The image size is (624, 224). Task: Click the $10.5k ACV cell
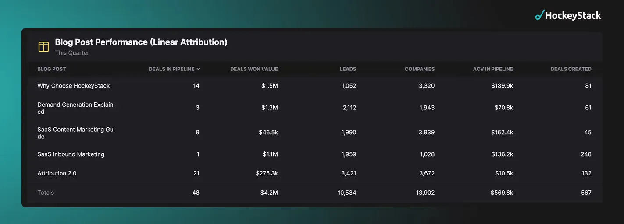click(x=504, y=173)
